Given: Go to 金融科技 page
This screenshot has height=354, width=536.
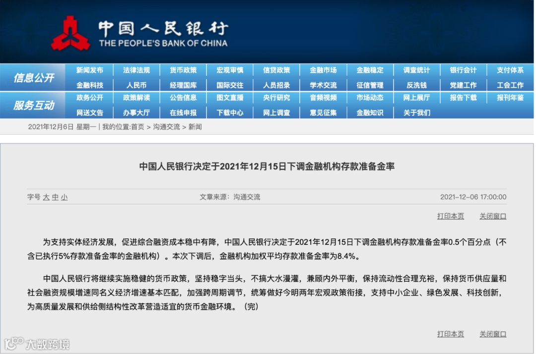Looking at the screenshot, I should (x=89, y=85).
